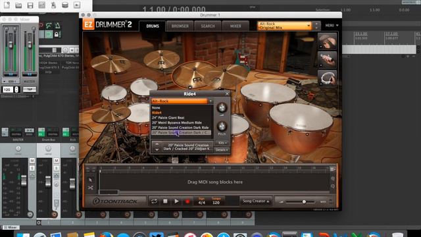Click the BPM stepper arrows in Mixer window
Image resolution: width=421 pixels, height=237 pixels.
pos(16,90)
